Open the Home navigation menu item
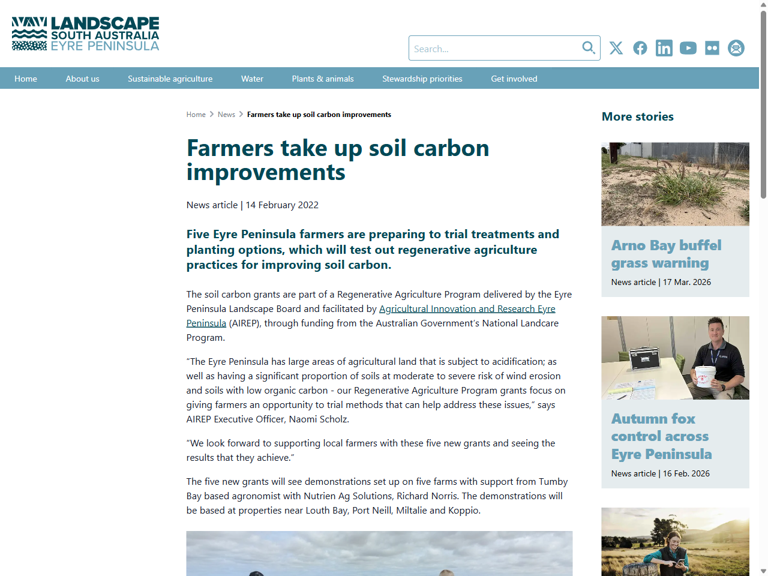768x576 pixels. point(25,78)
